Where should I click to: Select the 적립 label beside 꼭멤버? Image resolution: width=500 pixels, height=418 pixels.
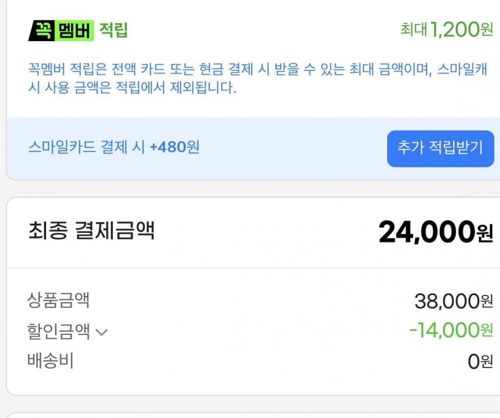[113, 30]
